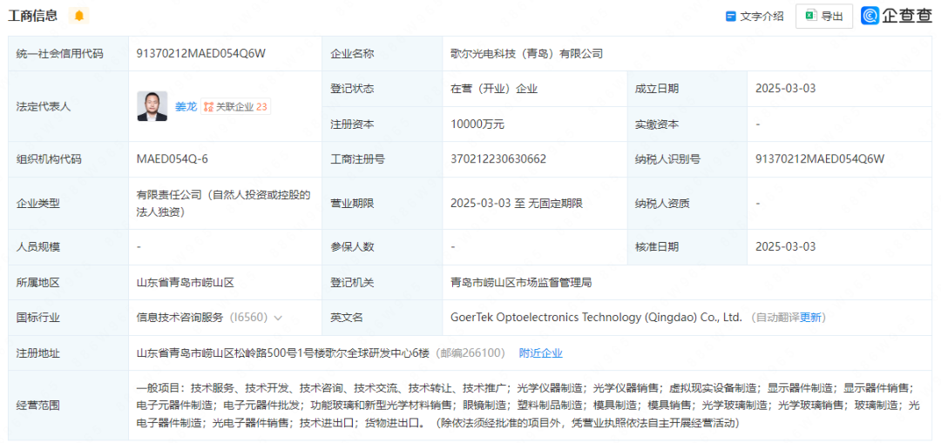Expand the 信息技术咨询服务 industry dropdown arrow

click(278, 318)
